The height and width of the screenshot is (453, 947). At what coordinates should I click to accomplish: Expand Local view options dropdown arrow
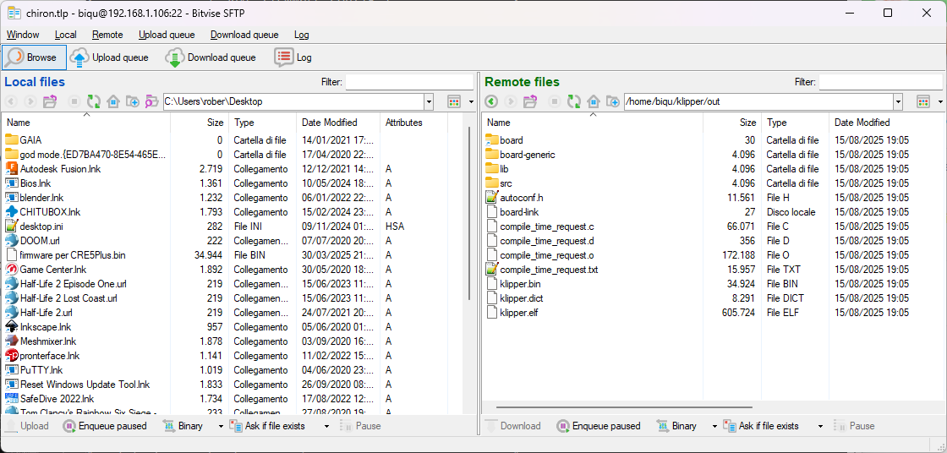point(471,102)
